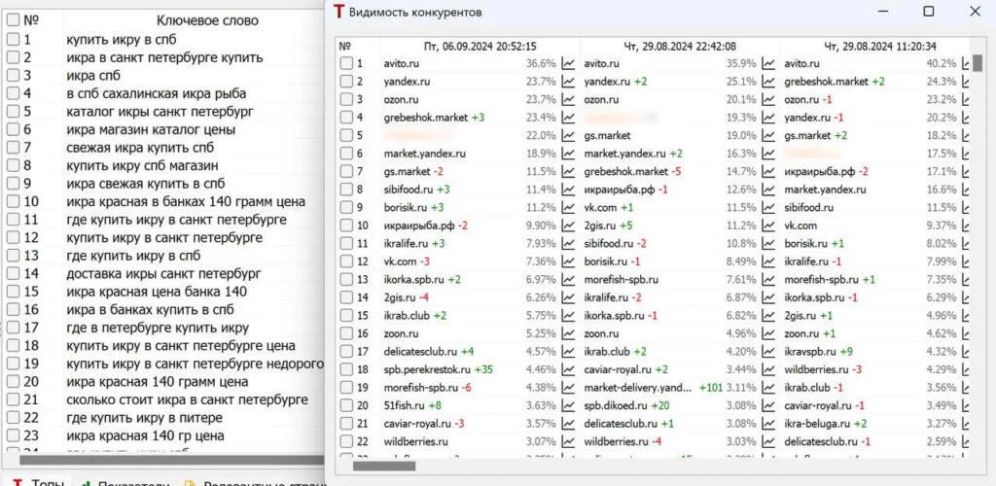
Task: Select keyword 'сколько стоит икра в санкт петербурге'
Action: click(x=187, y=399)
